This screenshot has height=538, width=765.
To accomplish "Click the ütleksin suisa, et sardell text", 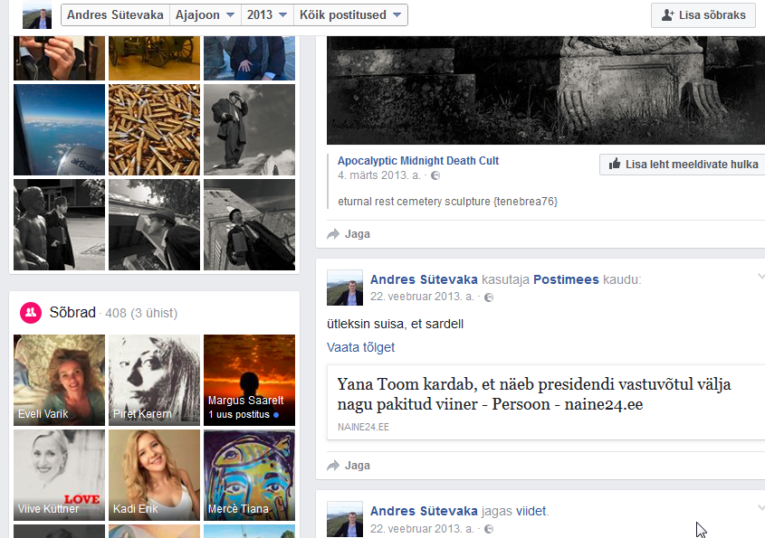I will pos(396,324).
